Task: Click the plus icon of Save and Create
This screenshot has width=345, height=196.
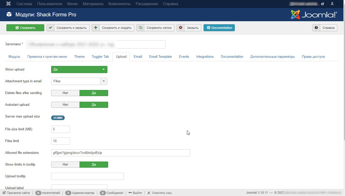Action: (96, 28)
